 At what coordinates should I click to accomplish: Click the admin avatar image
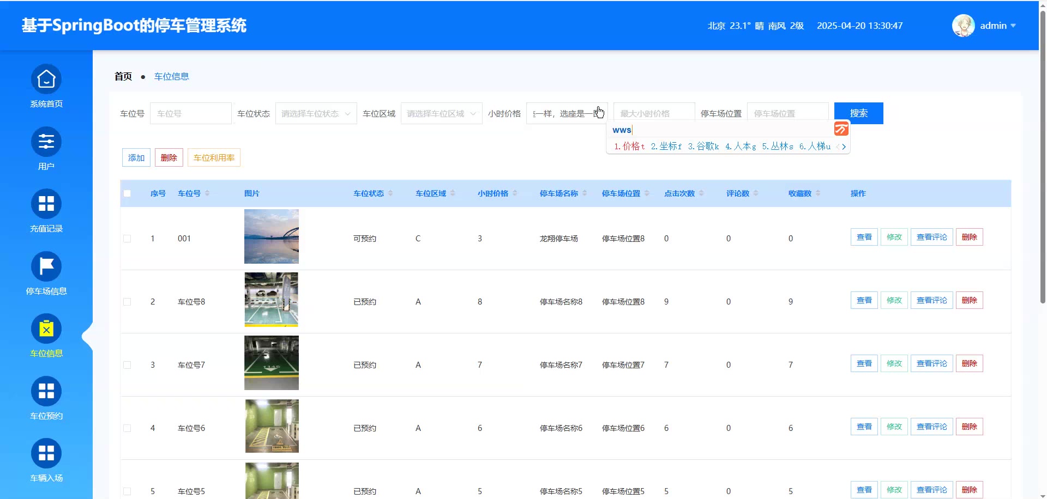pyautogui.click(x=963, y=26)
